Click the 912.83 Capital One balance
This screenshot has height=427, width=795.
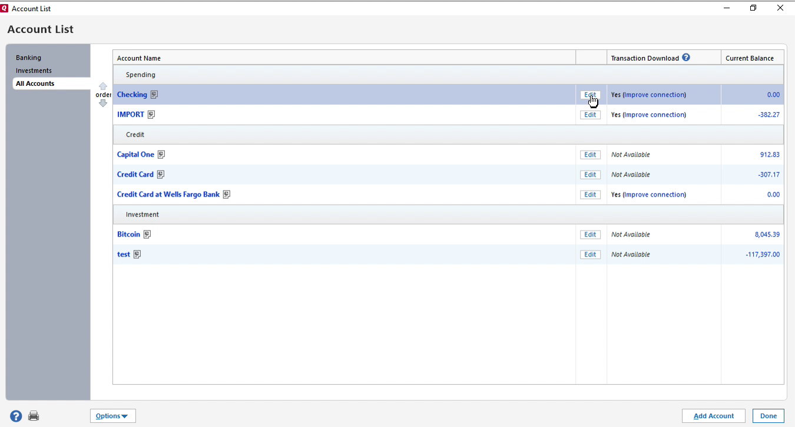[x=770, y=155]
